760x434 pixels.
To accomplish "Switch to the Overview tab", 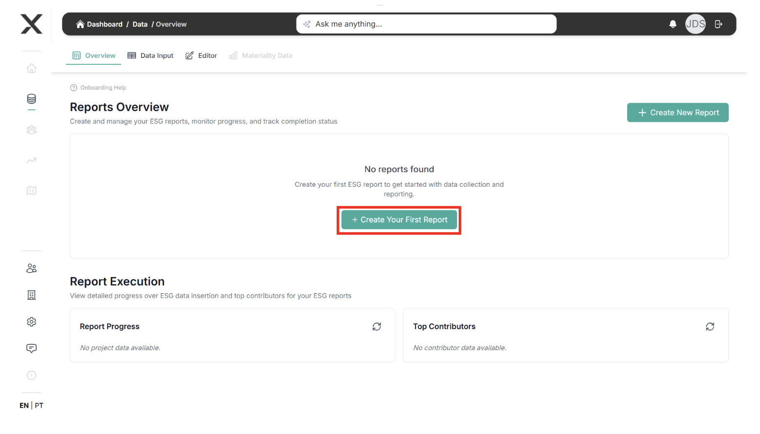I will (x=94, y=56).
